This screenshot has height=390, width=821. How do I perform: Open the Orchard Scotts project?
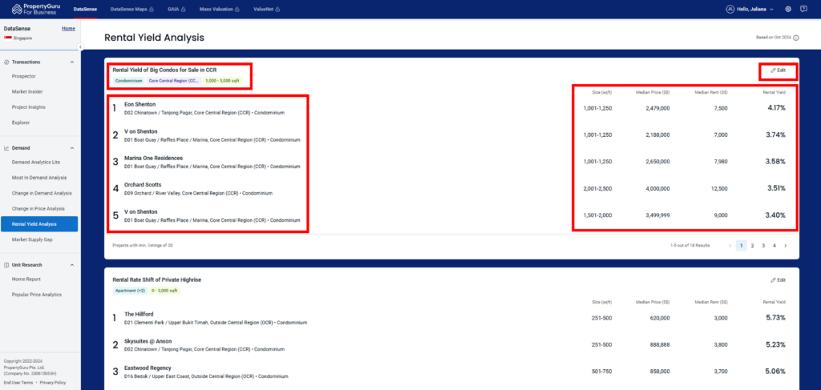(143, 184)
